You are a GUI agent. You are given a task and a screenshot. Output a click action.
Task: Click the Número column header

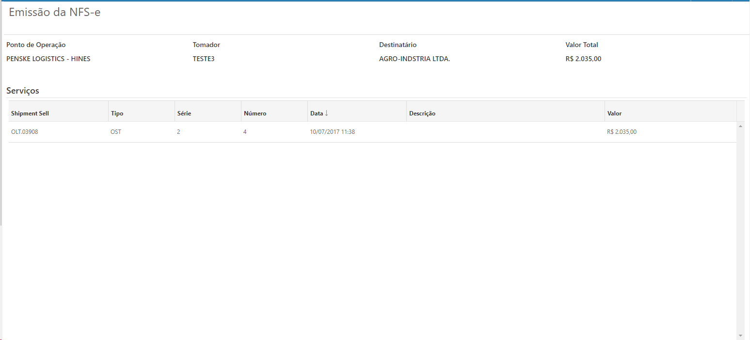coord(255,113)
